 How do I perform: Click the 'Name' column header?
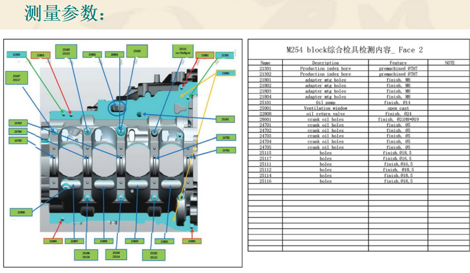pyautogui.click(x=265, y=63)
